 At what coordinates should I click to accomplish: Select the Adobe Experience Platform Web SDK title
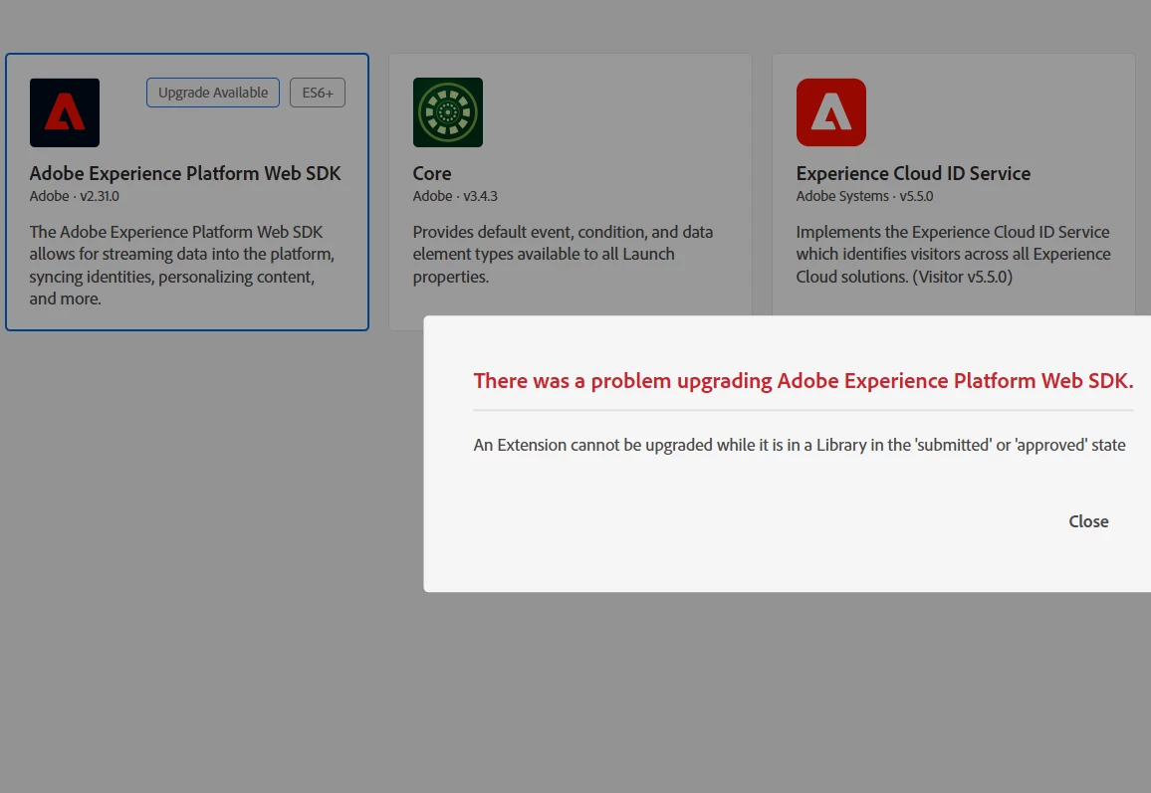pyautogui.click(x=185, y=174)
